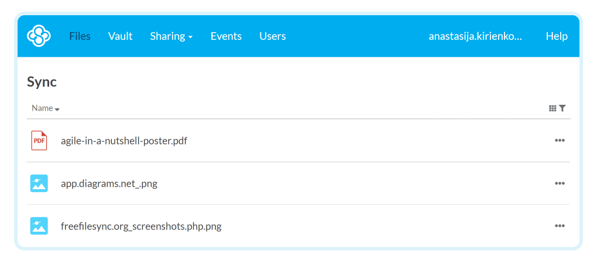Screen dimensions: 597x264
Task: Open the anastasija.kirienko account menu
Action: 475,36
